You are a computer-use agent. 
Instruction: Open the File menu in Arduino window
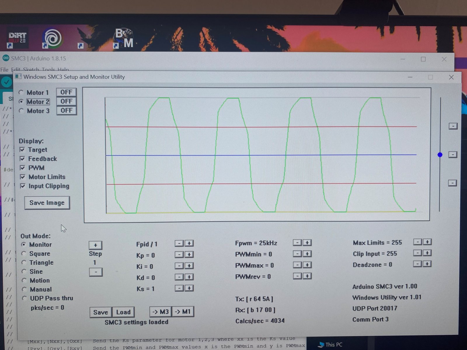point(4,70)
